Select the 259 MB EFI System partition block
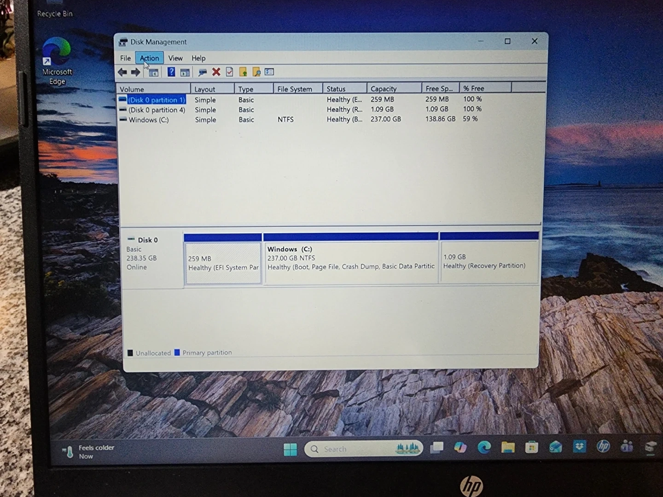 tap(223, 263)
